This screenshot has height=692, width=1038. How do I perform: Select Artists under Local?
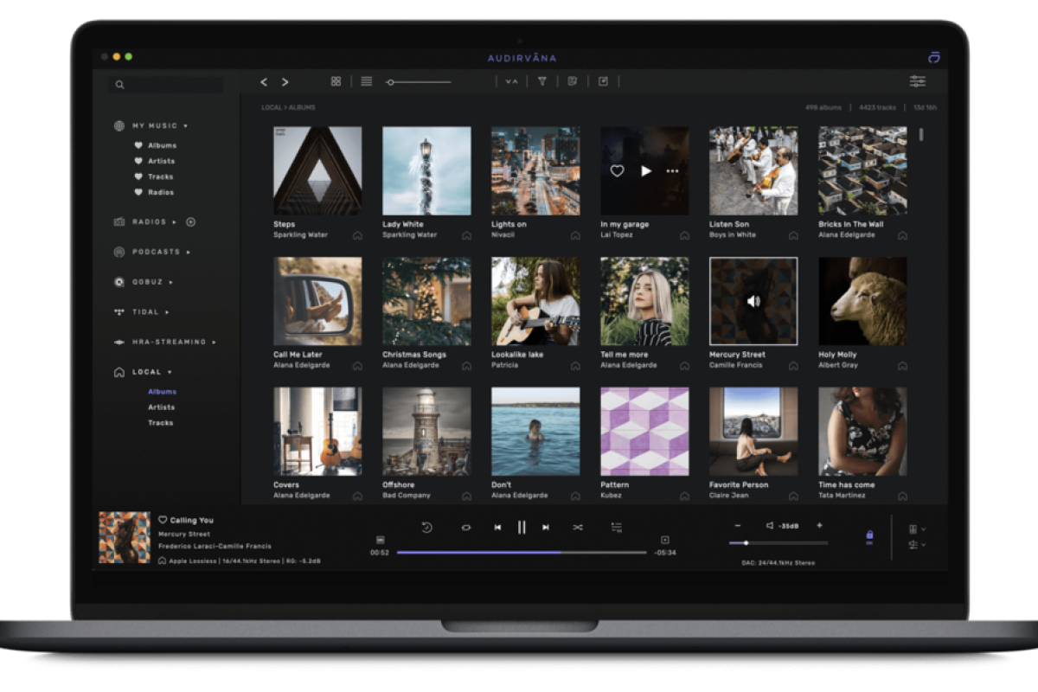tap(161, 407)
